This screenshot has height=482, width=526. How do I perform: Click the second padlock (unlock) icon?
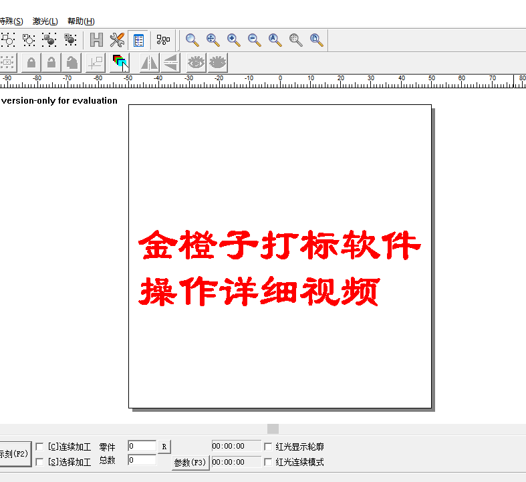pyautogui.click(x=51, y=63)
